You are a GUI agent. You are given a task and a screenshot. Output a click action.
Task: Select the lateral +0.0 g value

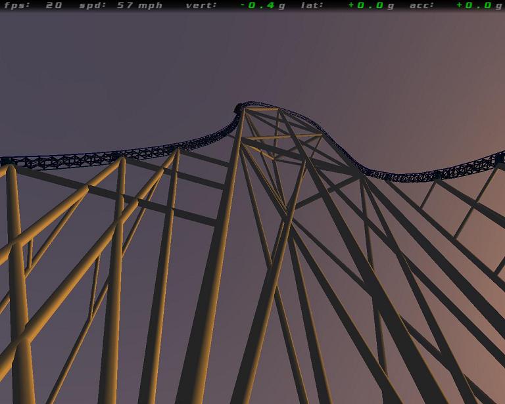click(x=372, y=5)
